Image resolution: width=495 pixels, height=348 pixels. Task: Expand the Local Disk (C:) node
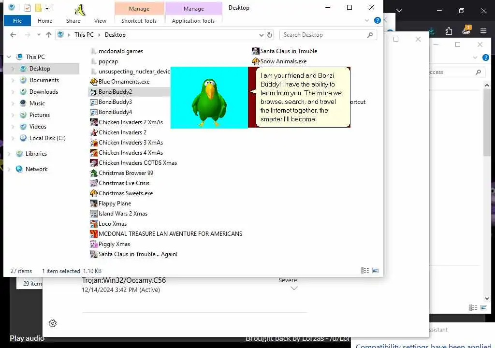(13, 138)
